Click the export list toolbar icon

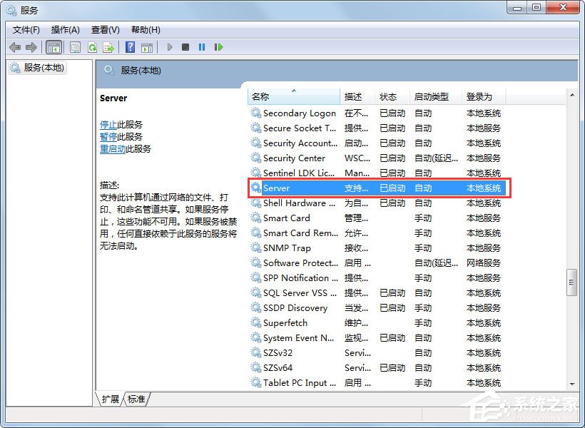[108, 47]
